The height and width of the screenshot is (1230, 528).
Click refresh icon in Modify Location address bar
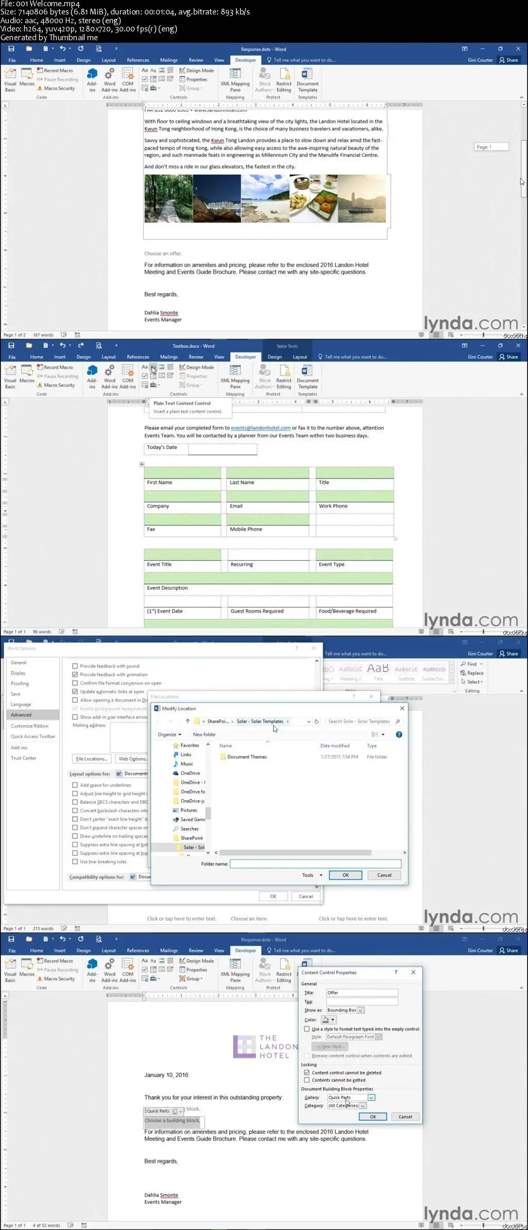pos(317,721)
